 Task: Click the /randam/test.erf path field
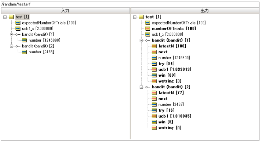[x=130, y=4]
